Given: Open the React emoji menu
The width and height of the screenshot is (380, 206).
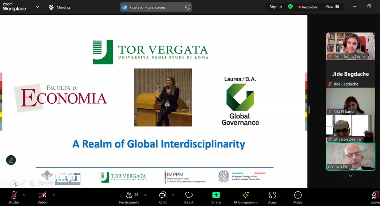Looking at the screenshot, I should [x=189, y=198].
